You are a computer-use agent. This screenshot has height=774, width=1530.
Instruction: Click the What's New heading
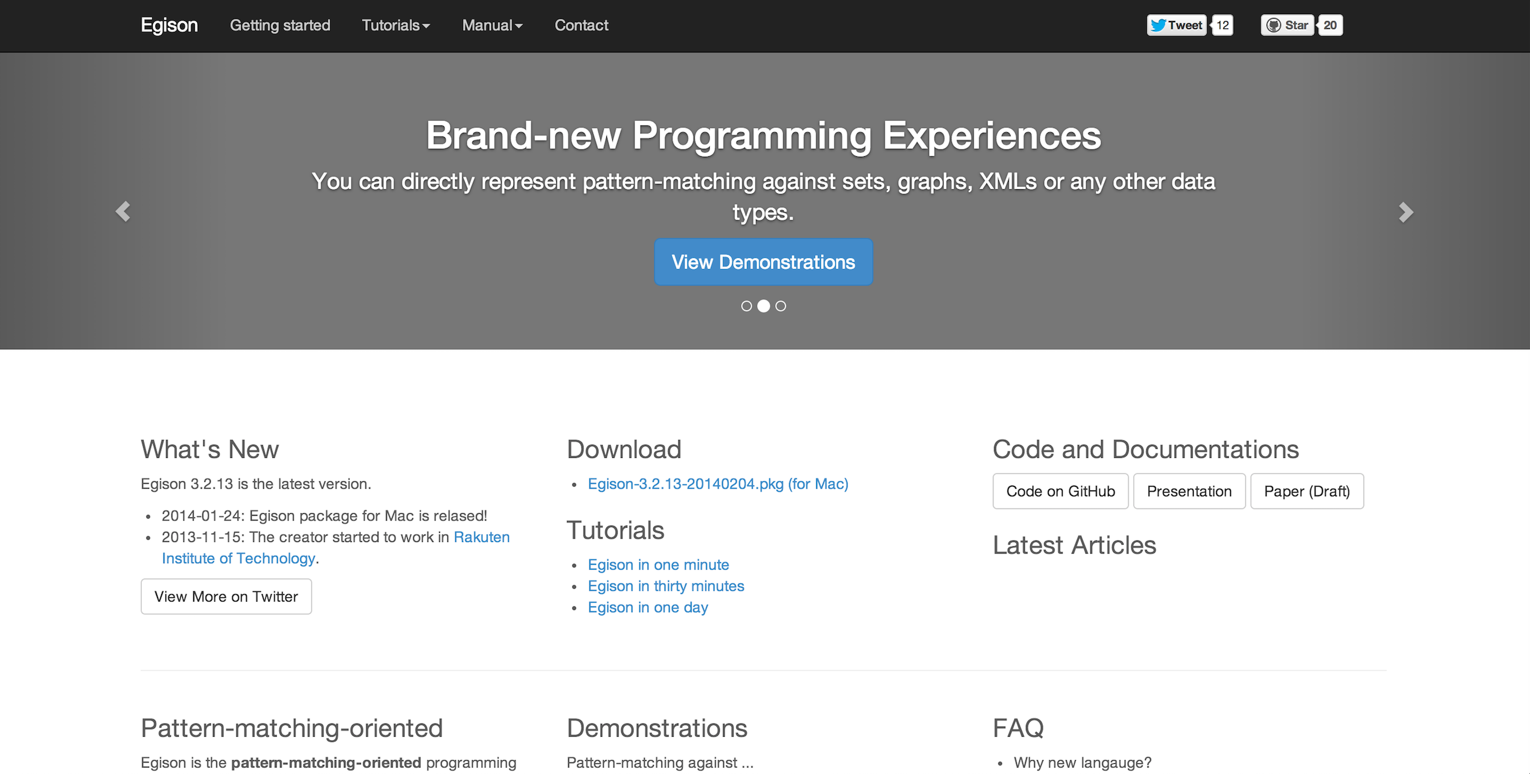[x=210, y=449]
